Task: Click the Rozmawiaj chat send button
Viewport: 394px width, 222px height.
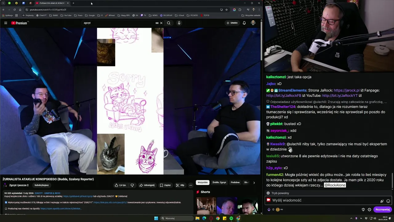Action: [382, 210]
